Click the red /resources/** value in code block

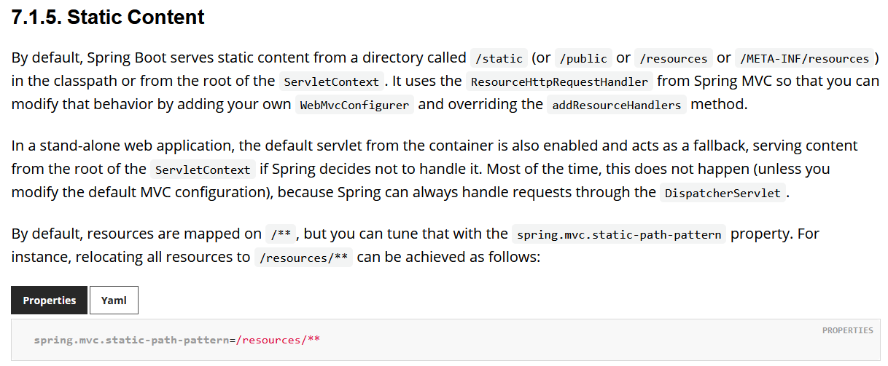(x=278, y=340)
